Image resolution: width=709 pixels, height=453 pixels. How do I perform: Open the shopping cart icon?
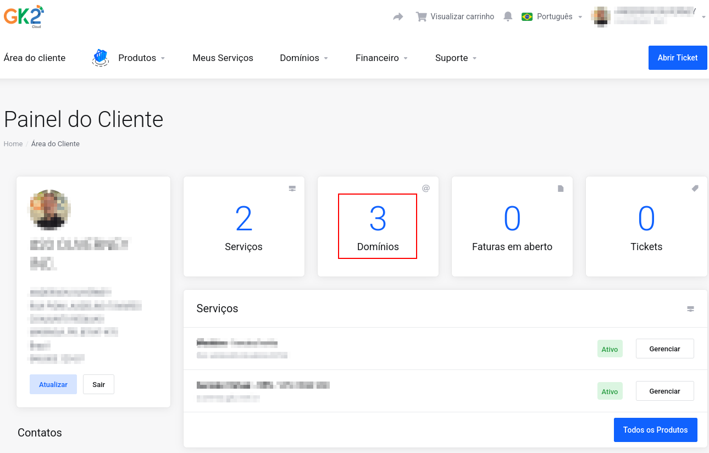tap(422, 16)
